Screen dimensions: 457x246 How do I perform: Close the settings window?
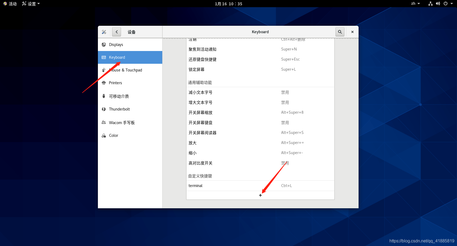click(352, 32)
